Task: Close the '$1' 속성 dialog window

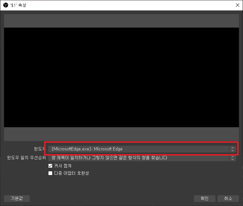Action: (237, 5)
